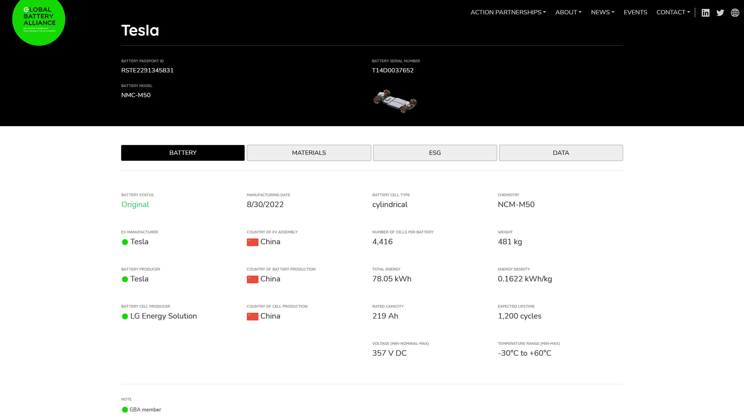Switch to the ESG tab
This screenshot has height=418, width=744.
[435, 153]
